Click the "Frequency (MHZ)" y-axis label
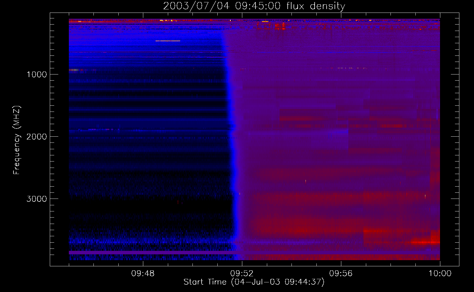 pos(17,140)
